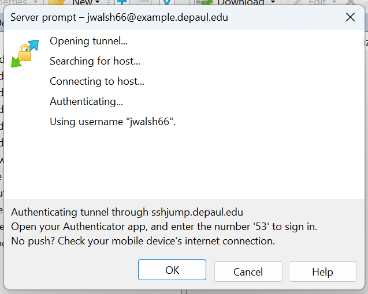Click the Using username "jwalsh66" line
The width and height of the screenshot is (368, 294).
pyautogui.click(x=112, y=122)
